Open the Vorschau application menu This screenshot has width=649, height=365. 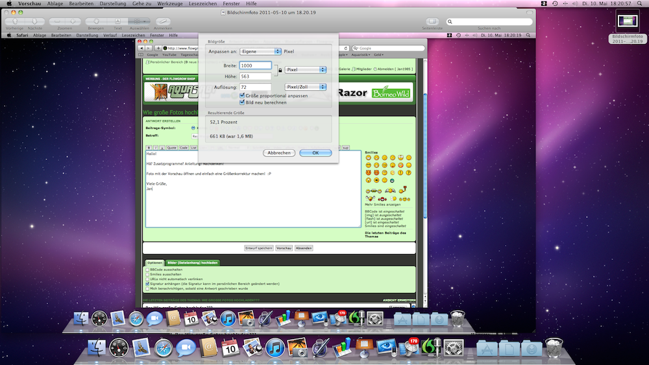pyautogui.click(x=29, y=3)
